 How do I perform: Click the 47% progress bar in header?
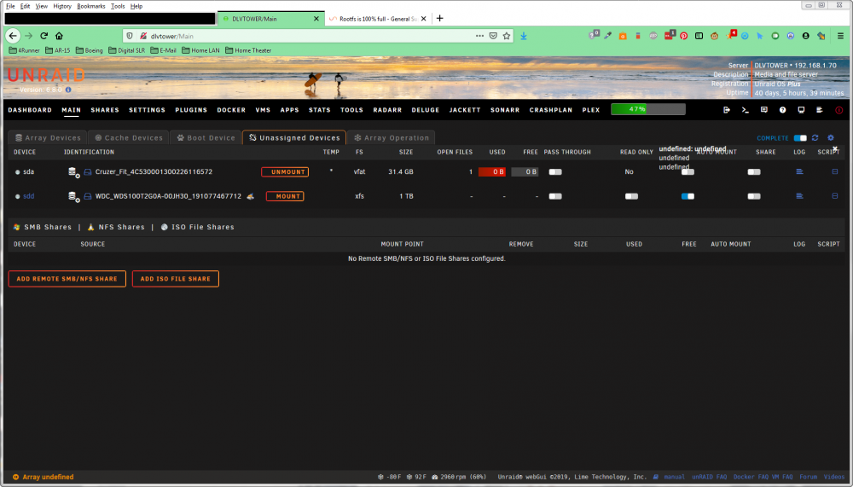coord(648,109)
